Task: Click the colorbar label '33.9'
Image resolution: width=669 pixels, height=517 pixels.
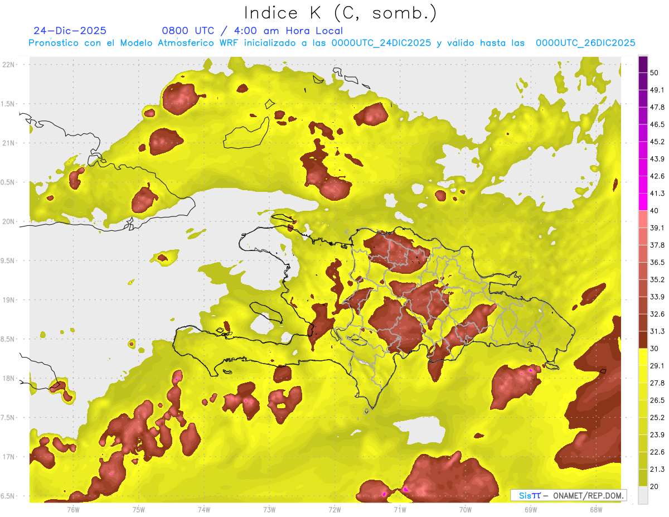Action: click(657, 297)
